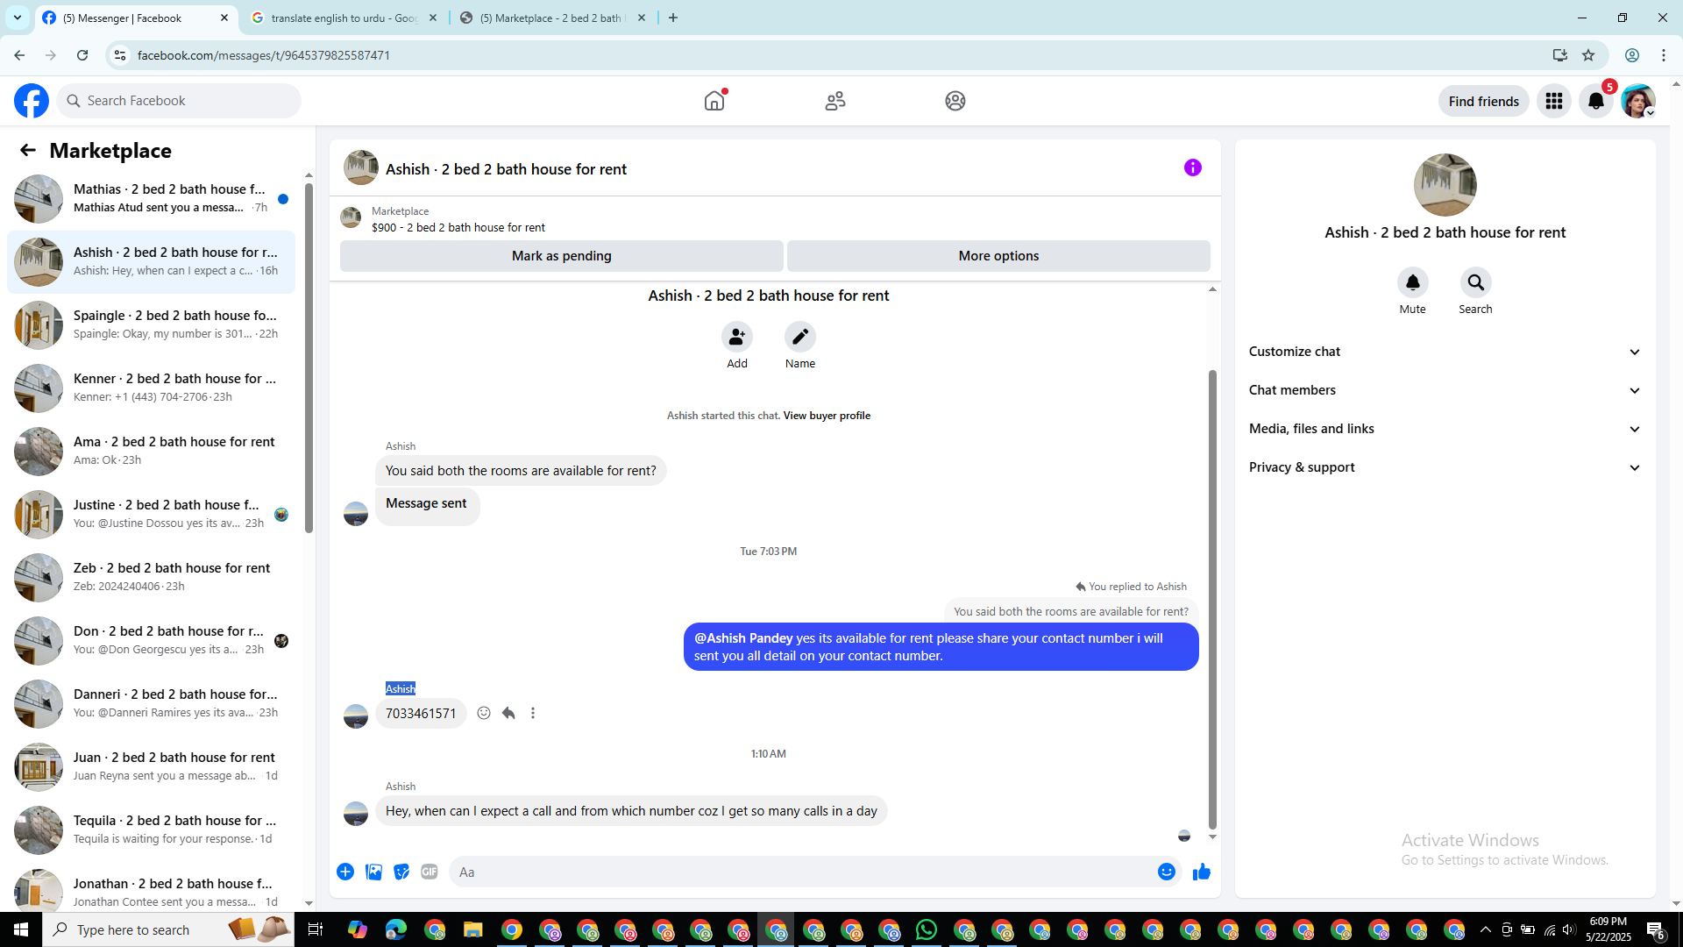The width and height of the screenshot is (1683, 947).
Task: Reload the page
Action: click(x=82, y=55)
